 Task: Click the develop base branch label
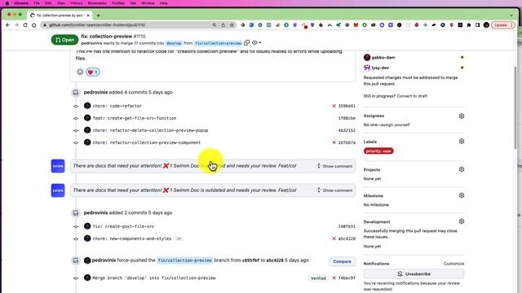(174, 43)
